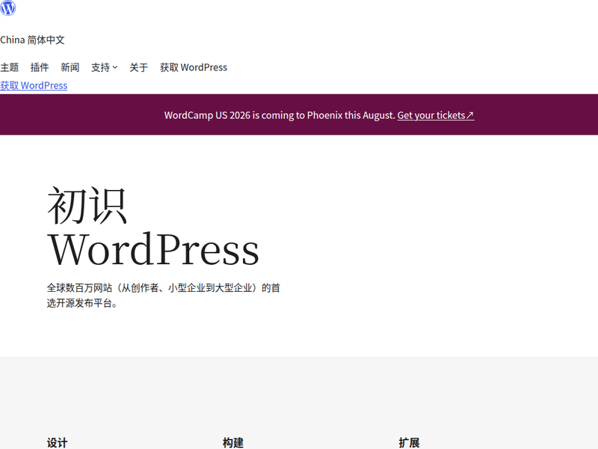Open the 主题 menu item
598x449 pixels.
click(x=10, y=67)
